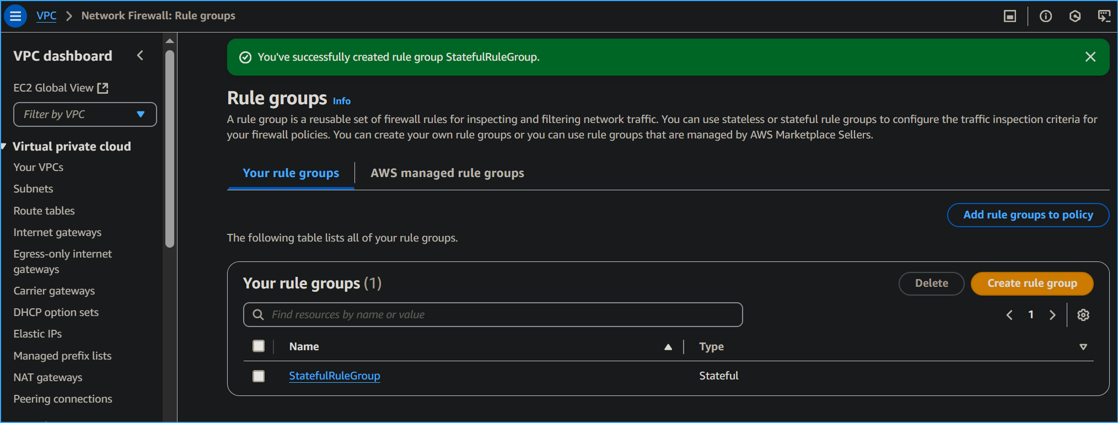This screenshot has width=1118, height=423.
Task: Click Create rule group button
Action: pyautogui.click(x=1032, y=283)
